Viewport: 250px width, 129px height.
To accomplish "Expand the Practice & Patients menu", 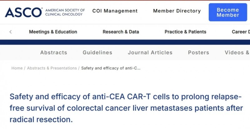I will 185,32.
